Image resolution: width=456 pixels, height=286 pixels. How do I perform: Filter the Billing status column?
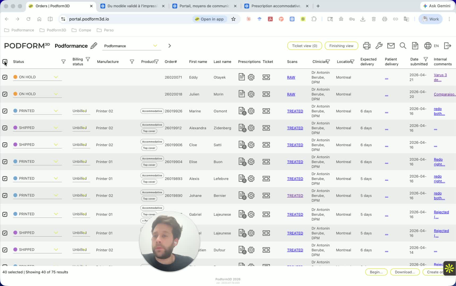[88, 59]
